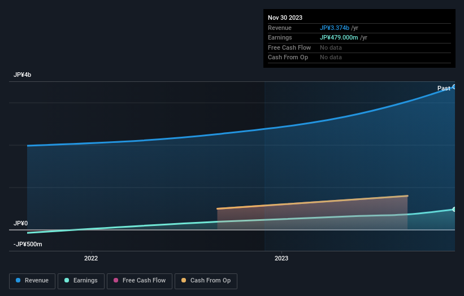Click the orange Cash From Op line
464x296 pixels.
point(313,202)
